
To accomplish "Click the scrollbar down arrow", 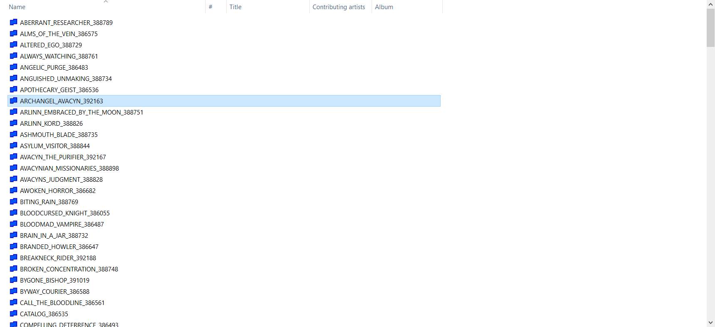I will coord(710,322).
